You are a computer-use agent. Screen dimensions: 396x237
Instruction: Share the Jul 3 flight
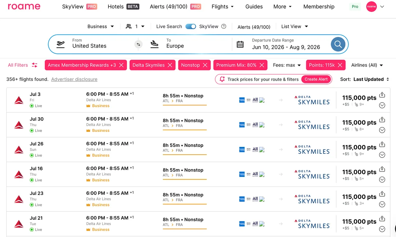(x=382, y=95)
